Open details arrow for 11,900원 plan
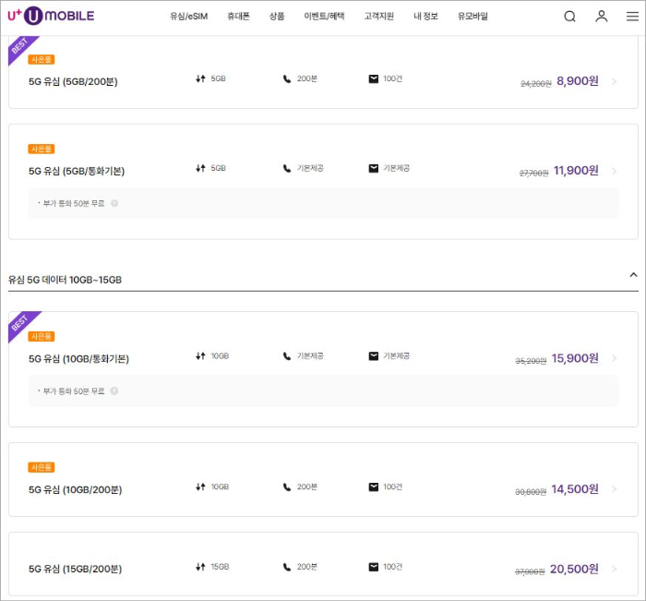Image resolution: width=646 pixels, height=601 pixels. pyautogui.click(x=615, y=171)
